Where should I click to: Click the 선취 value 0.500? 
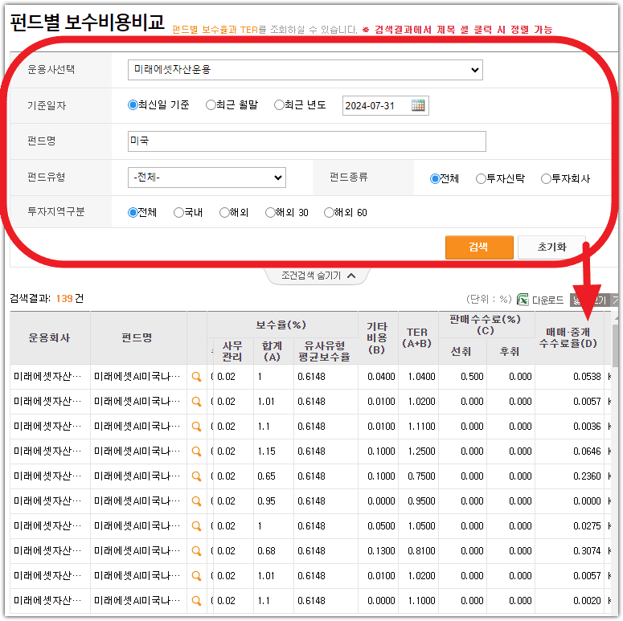472,377
